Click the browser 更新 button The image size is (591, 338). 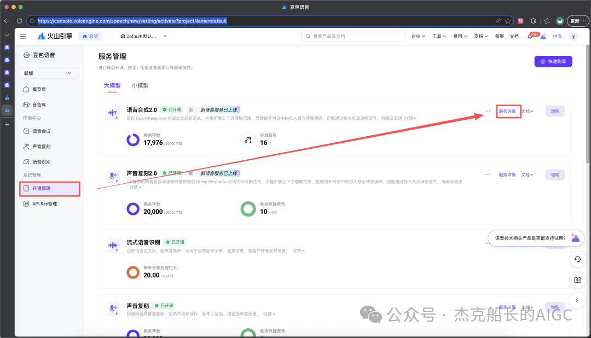578,21
